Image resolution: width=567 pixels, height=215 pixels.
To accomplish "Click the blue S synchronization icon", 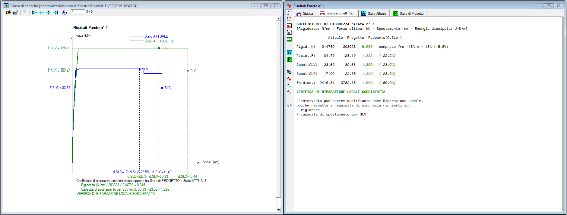I will (x=64, y=12).
